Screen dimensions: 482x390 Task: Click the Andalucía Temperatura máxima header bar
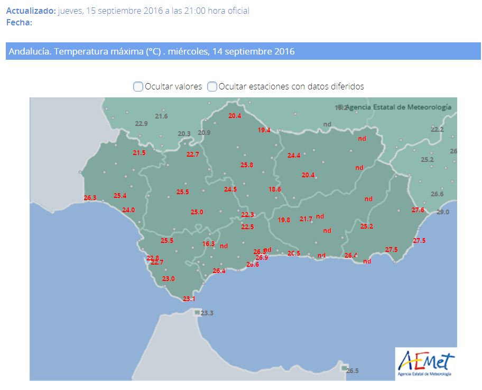pyautogui.click(x=243, y=51)
